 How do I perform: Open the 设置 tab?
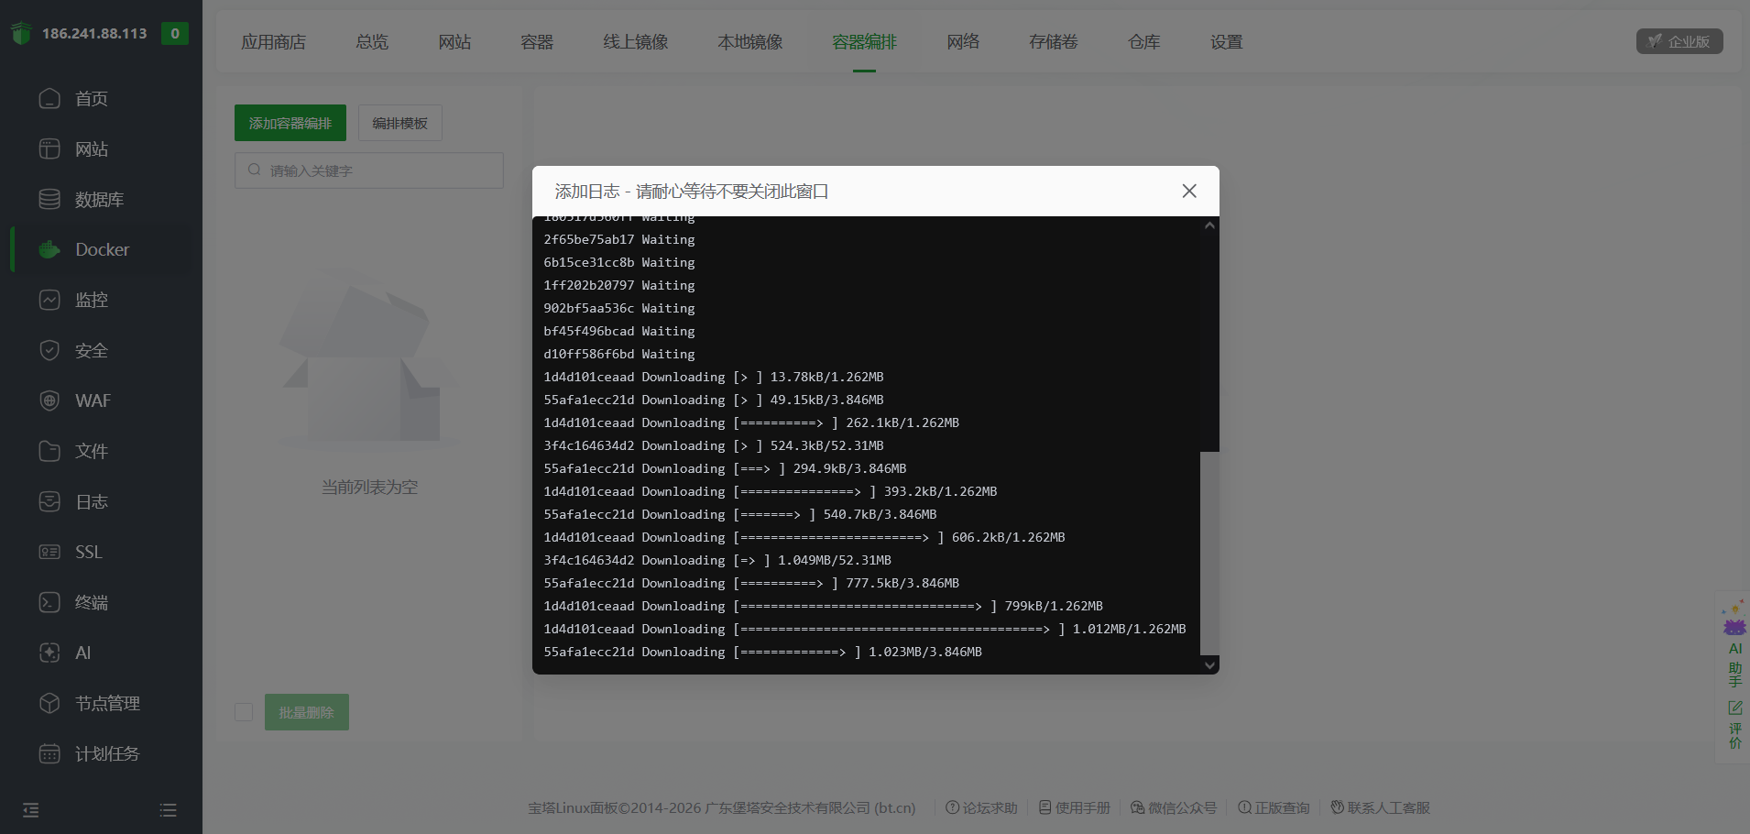click(x=1227, y=42)
